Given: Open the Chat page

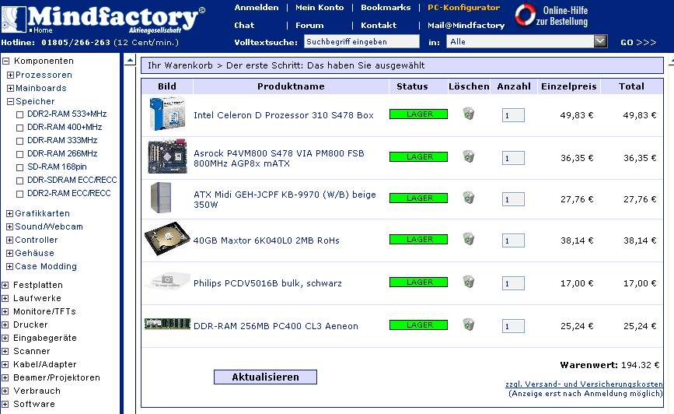Looking at the screenshot, I should click(244, 26).
